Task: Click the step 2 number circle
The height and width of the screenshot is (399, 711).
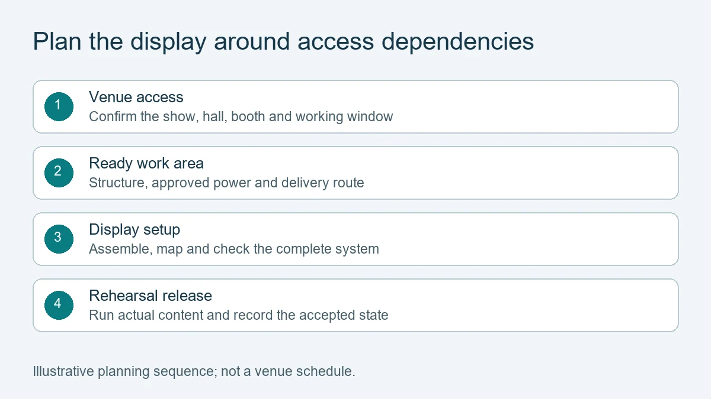Action: [59, 173]
